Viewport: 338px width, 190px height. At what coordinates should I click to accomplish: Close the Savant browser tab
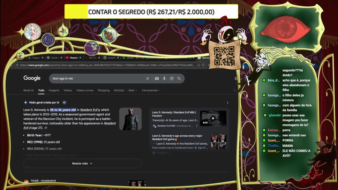(x=118, y=58)
